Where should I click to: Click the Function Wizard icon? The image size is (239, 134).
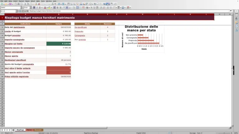point(20,11)
